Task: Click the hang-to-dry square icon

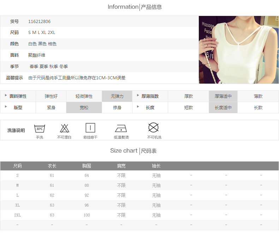Action: [90, 128]
